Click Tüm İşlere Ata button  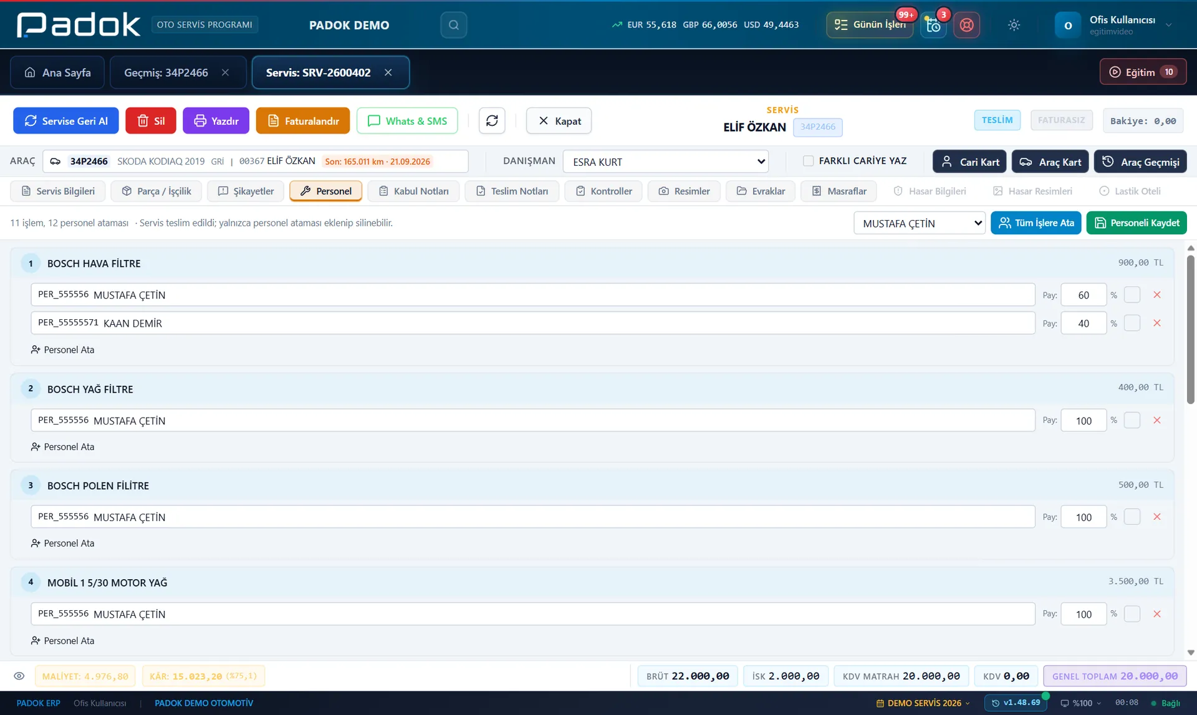tap(1036, 223)
